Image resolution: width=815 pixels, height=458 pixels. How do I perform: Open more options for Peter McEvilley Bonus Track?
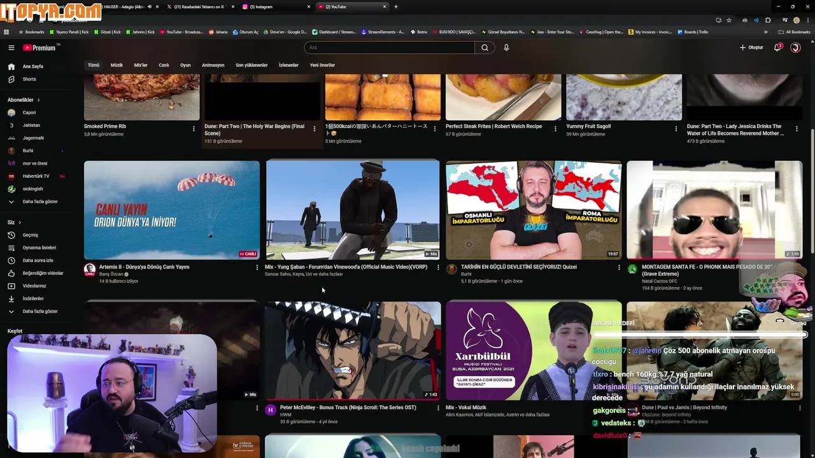point(438,408)
